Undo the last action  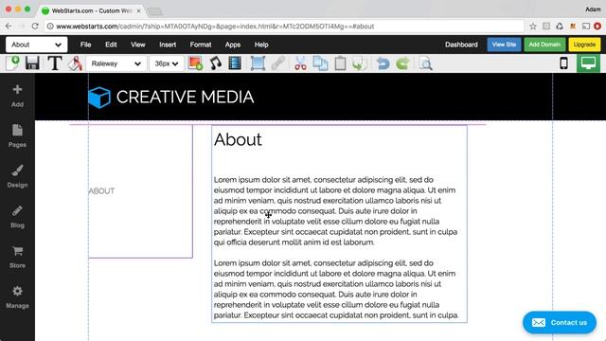[x=383, y=63]
